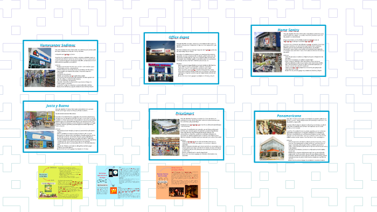Click PriceSmart shoppers interior photo

(x=165, y=146)
